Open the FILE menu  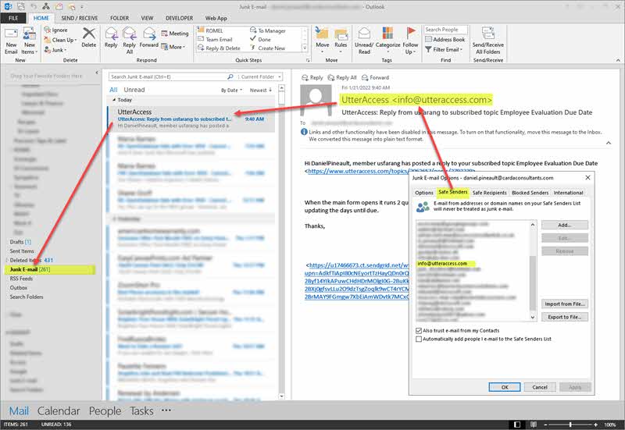tap(13, 18)
